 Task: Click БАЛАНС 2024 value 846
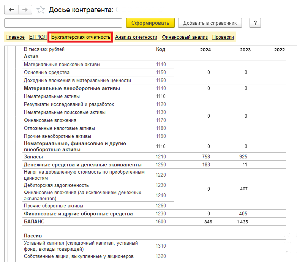pyautogui.click(x=208, y=222)
